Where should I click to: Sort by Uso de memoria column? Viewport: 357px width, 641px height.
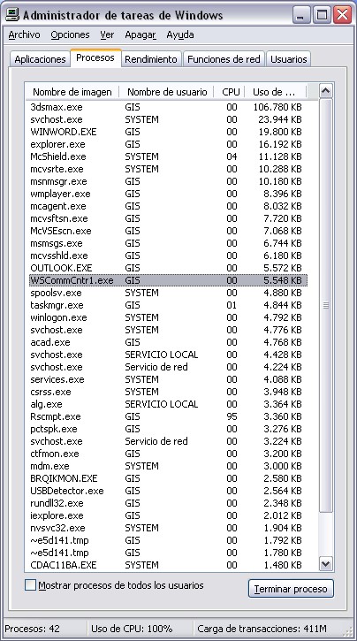(x=276, y=92)
